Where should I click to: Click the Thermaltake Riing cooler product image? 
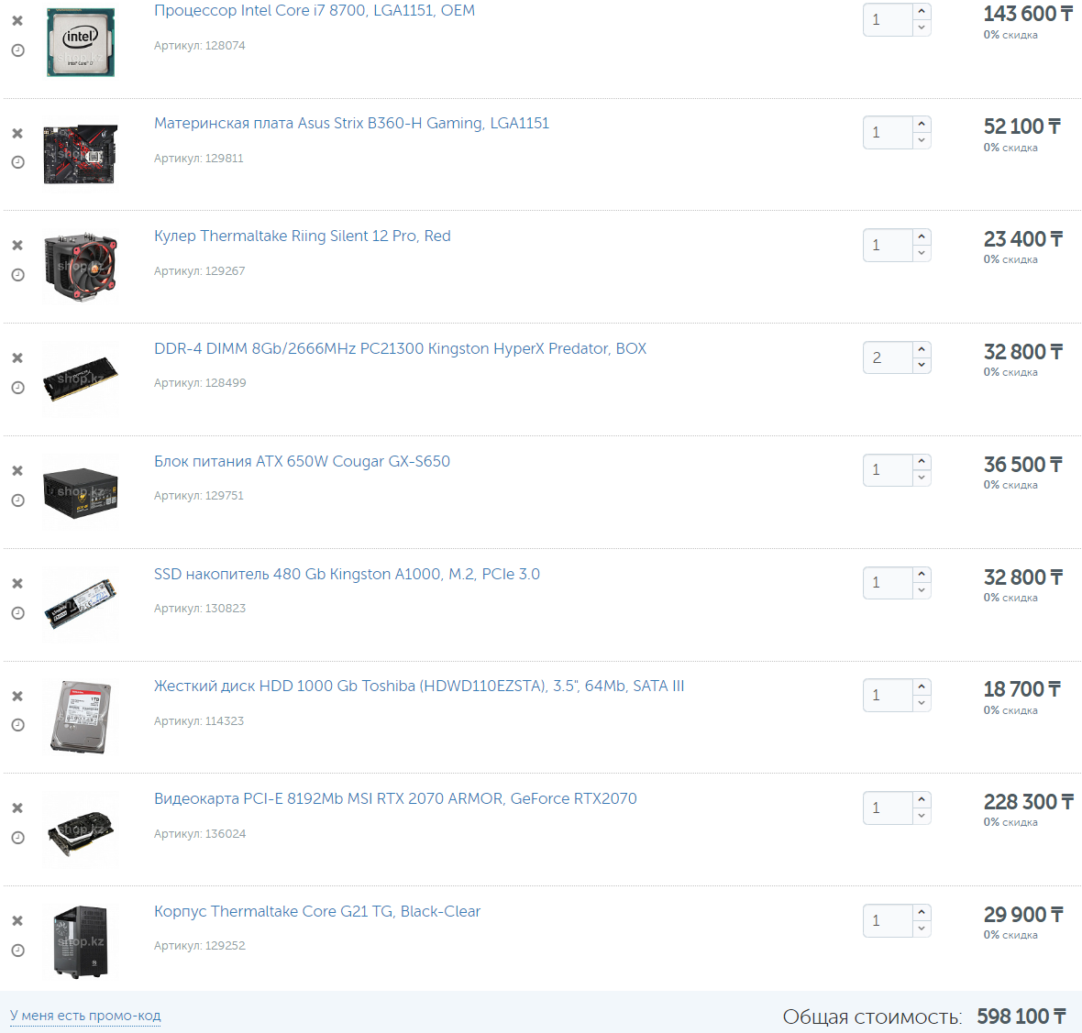(x=80, y=268)
